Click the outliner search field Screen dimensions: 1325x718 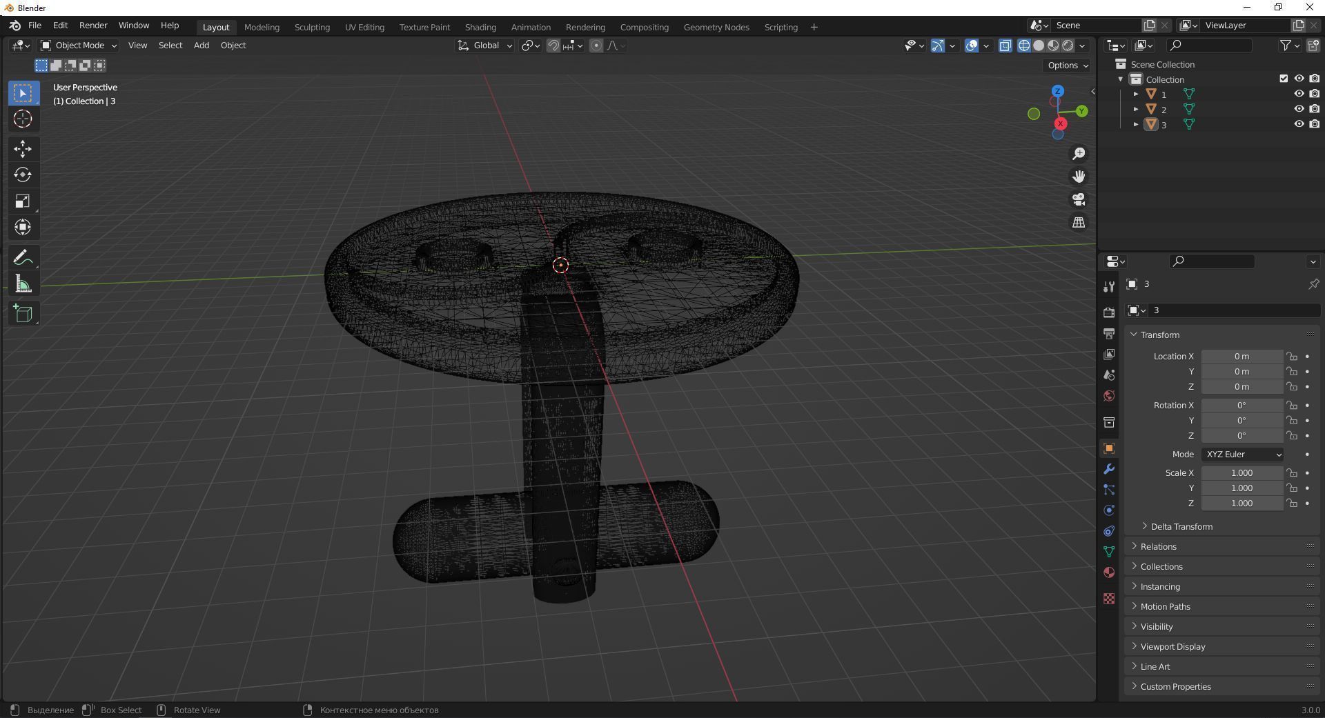[x=1209, y=46]
